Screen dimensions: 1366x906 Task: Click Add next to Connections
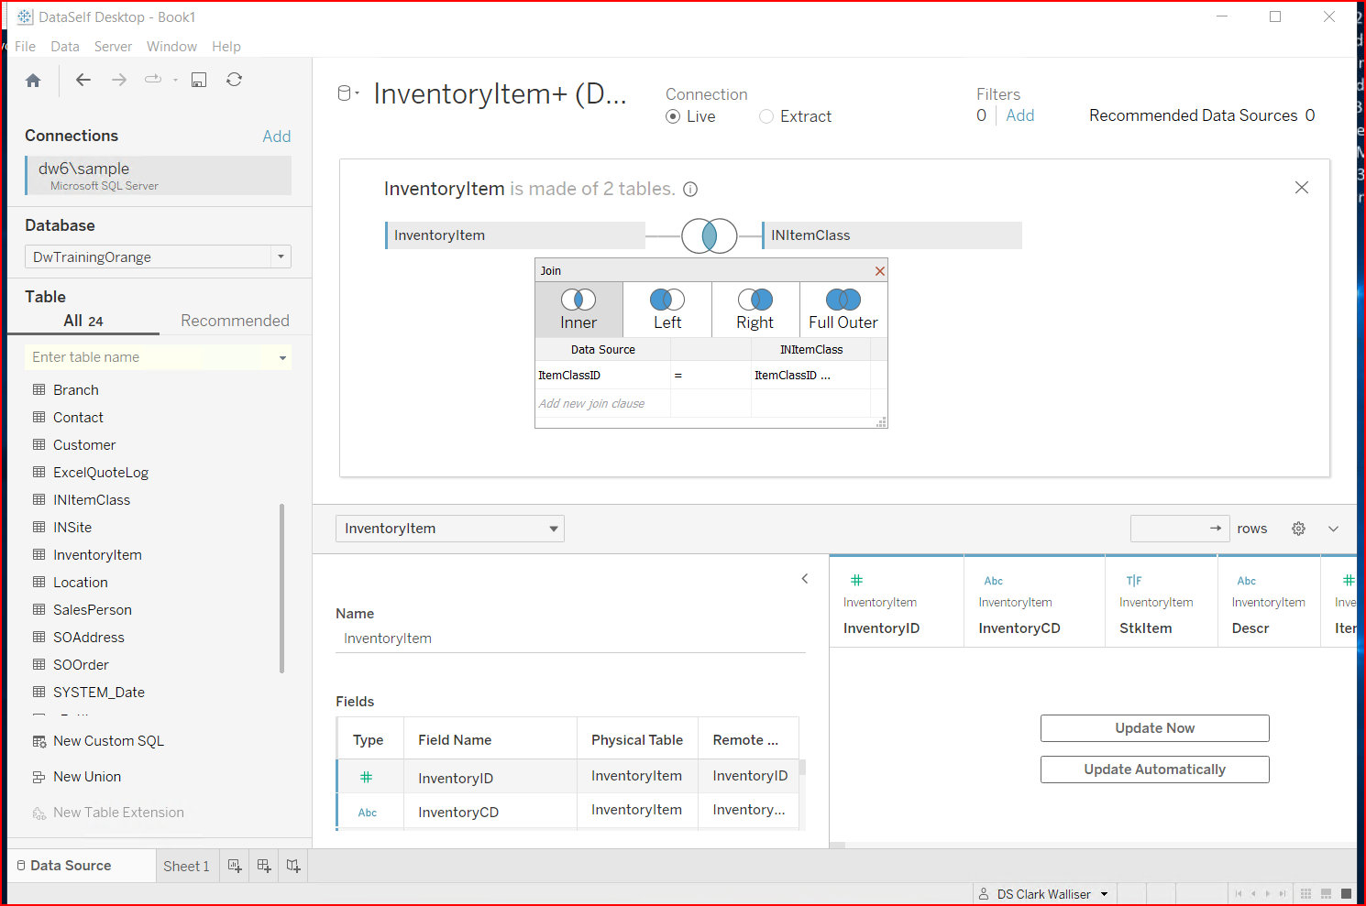[277, 136]
